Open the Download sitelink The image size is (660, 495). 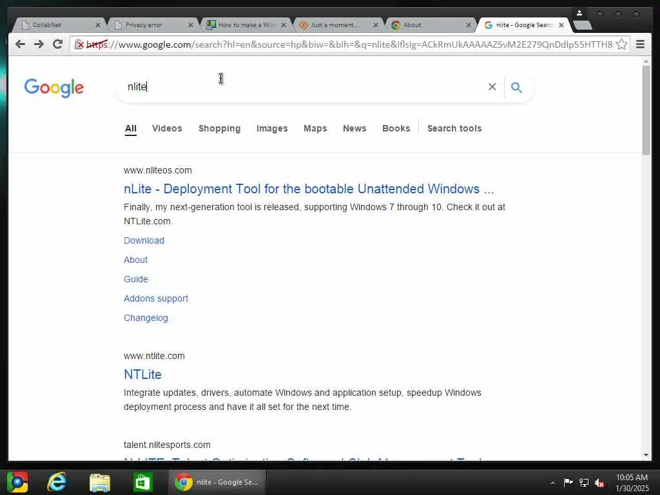(x=144, y=240)
